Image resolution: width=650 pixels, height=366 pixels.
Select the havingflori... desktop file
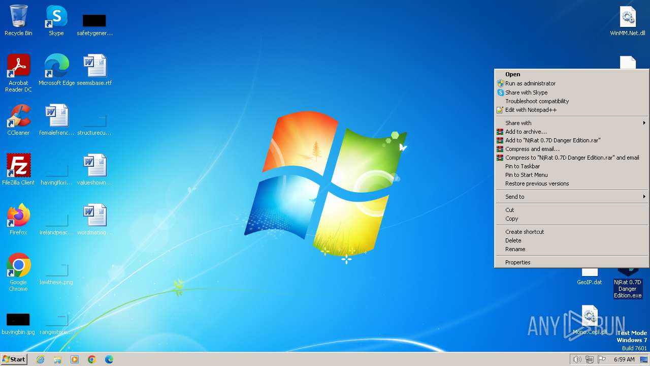pos(56,173)
